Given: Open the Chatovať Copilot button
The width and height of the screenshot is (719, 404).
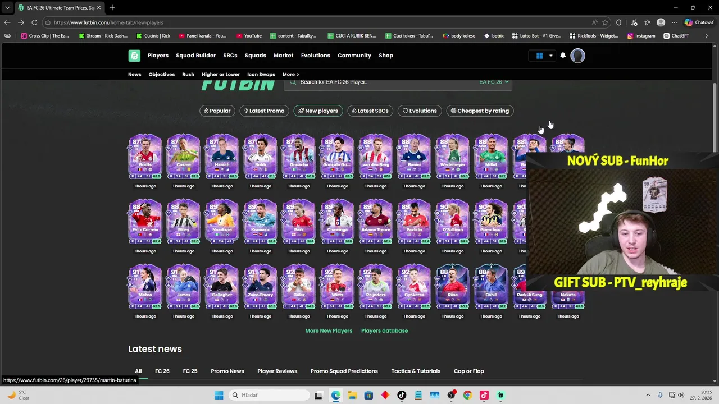Looking at the screenshot, I should [699, 22].
